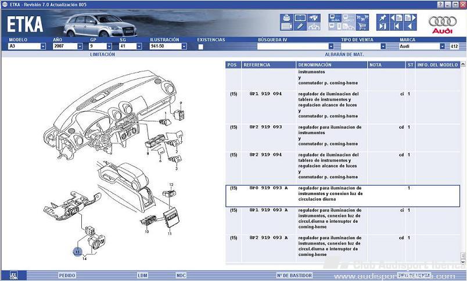Expand the Marca dropdown showing Audi
467x281 pixels.
pos(442,46)
